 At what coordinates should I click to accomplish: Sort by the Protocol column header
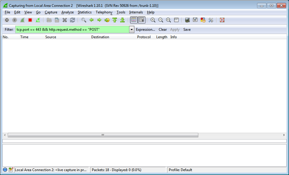click(x=146, y=37)
